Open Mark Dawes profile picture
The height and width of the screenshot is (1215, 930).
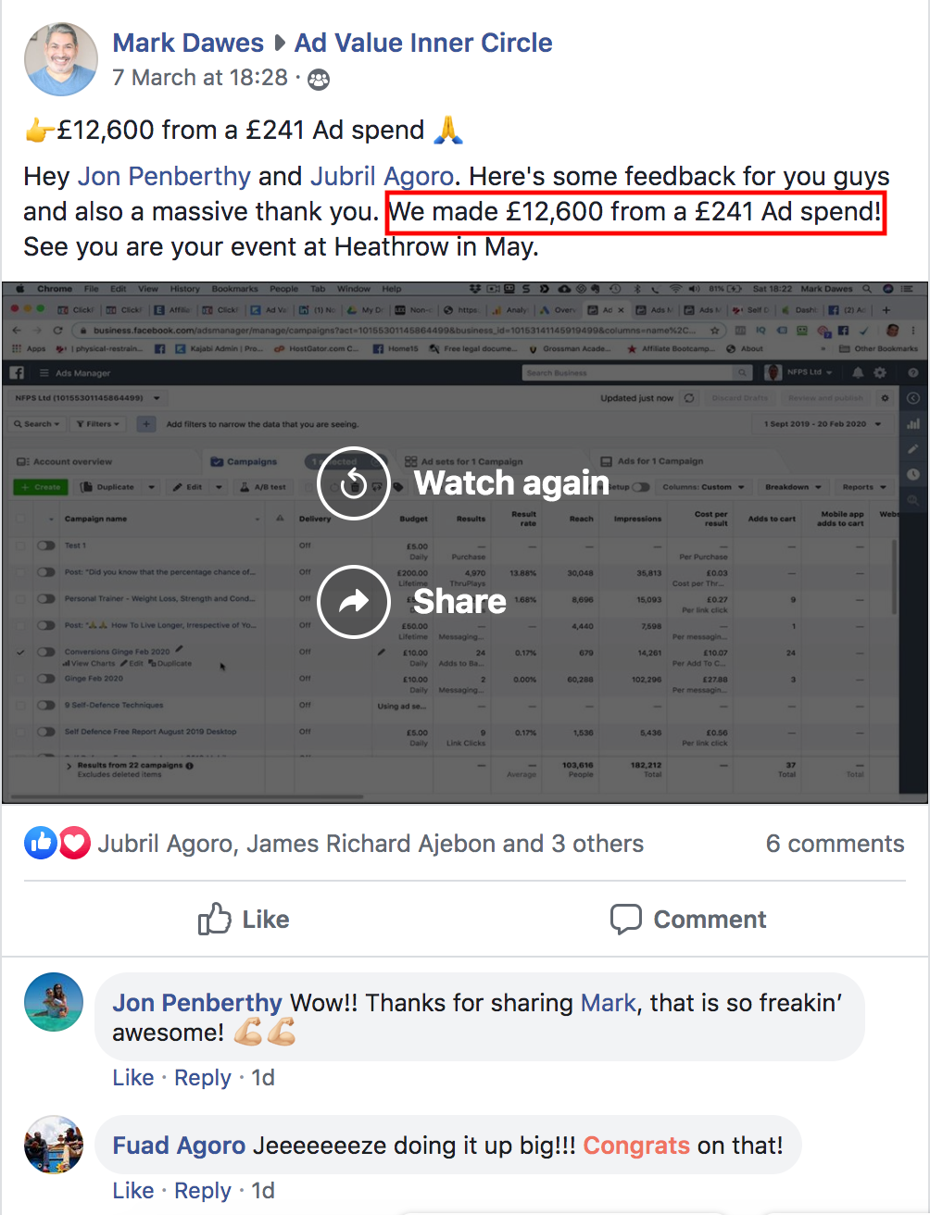point(61,59)
